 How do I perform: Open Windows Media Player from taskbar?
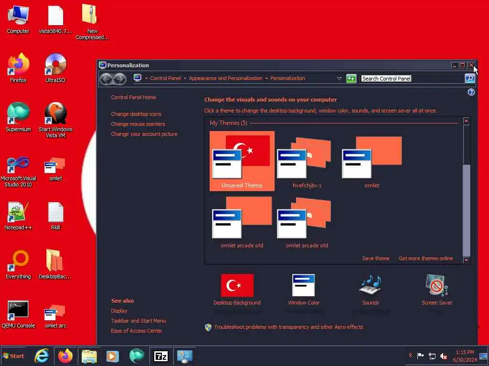coord(113,356)
